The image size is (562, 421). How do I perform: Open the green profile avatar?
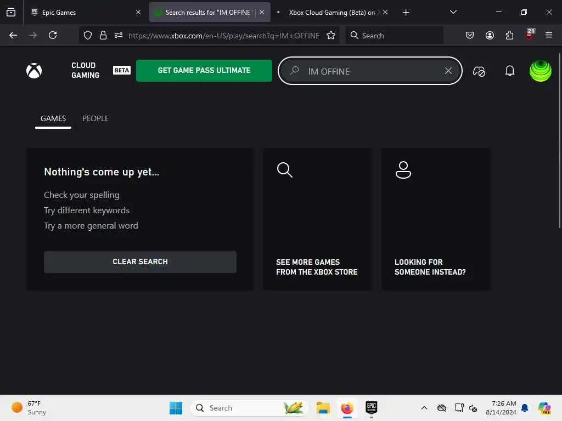point(540,71)
